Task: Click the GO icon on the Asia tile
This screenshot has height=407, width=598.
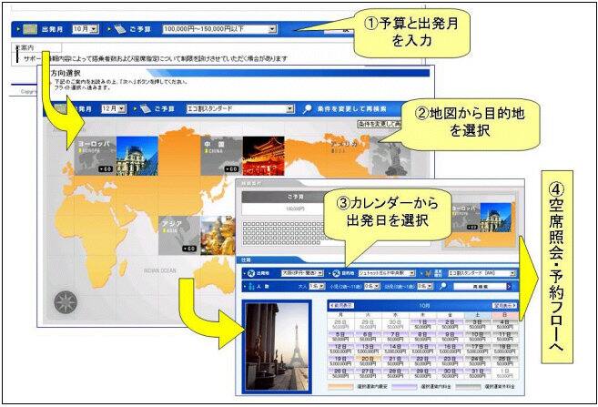Action: tap(189, 248)
